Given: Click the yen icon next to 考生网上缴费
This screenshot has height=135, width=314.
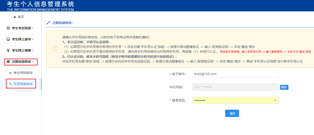Looking at the screenshot, I should [8, 50].
